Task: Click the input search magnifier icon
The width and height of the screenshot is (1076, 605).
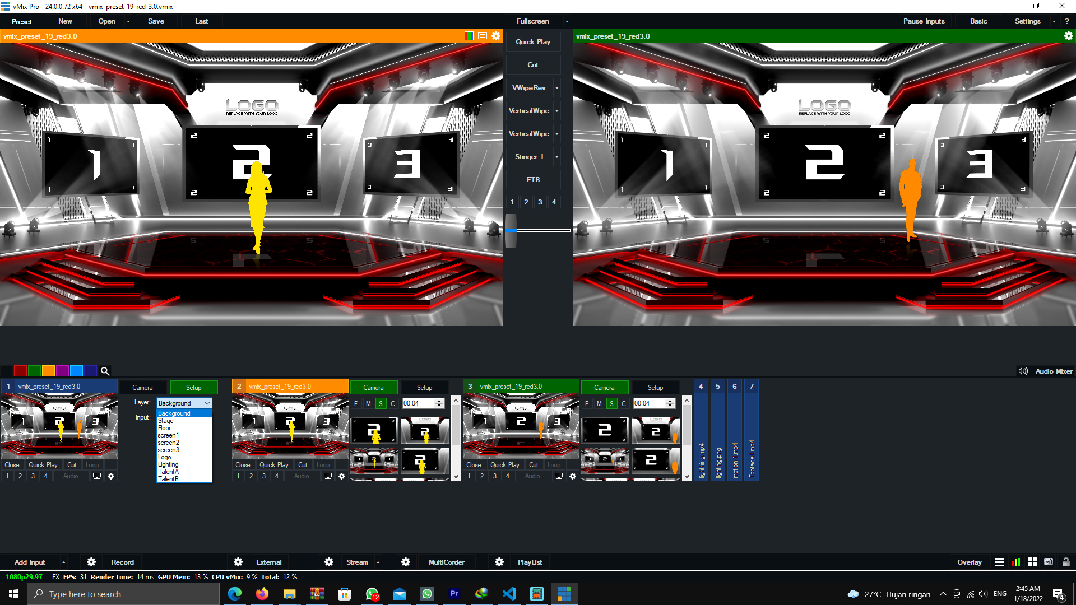Action: click(x=105, y=371)
